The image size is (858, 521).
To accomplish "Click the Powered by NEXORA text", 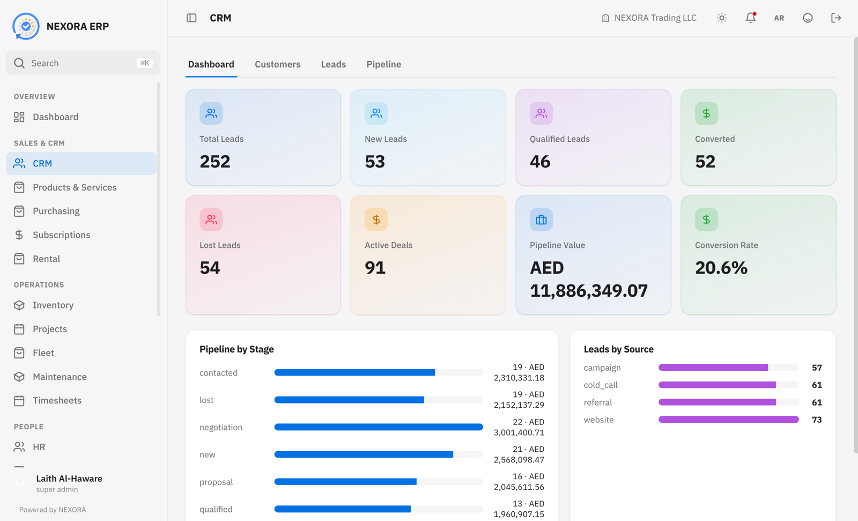I will click(53, 510).
